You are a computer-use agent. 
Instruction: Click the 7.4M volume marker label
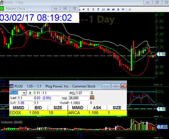pyautogui.click(x=163, y=127)
